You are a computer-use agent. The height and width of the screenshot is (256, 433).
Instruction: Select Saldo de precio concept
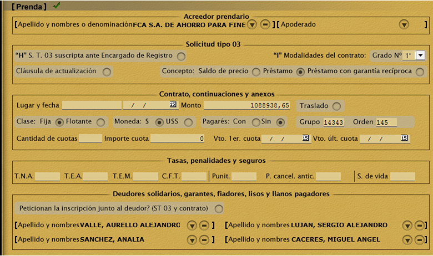click(256, 72)
